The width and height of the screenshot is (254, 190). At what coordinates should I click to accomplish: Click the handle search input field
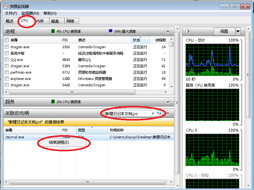[x=127, y=113]
